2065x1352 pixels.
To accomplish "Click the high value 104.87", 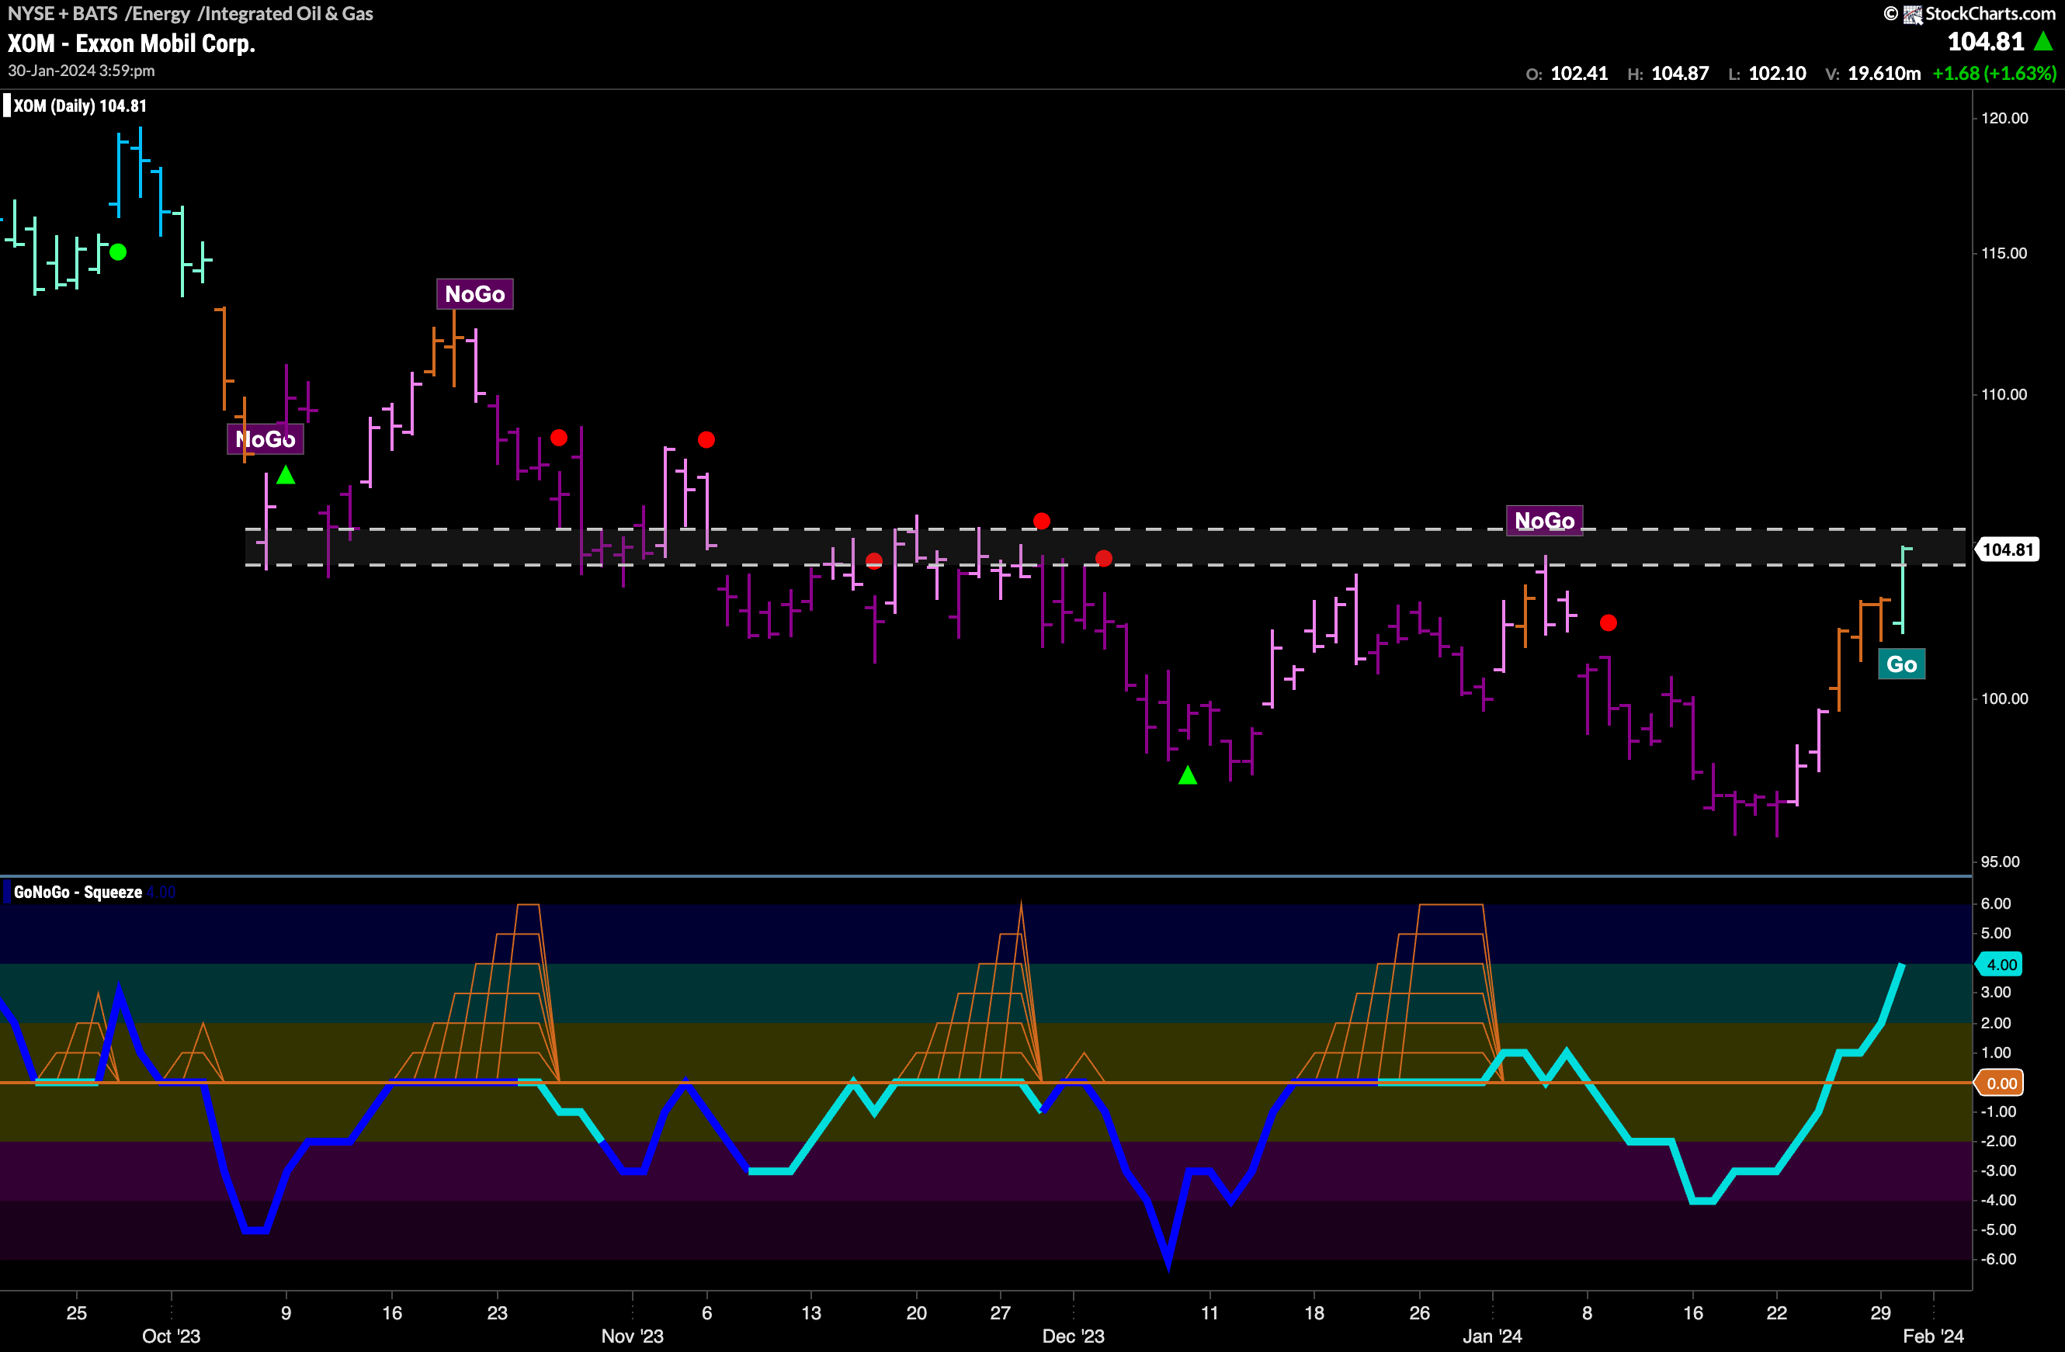I will click(1680, 74).
